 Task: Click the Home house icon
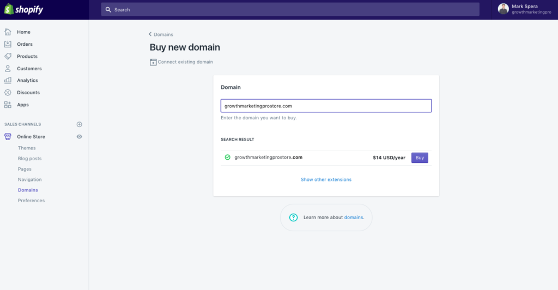(x=8, y=32)
